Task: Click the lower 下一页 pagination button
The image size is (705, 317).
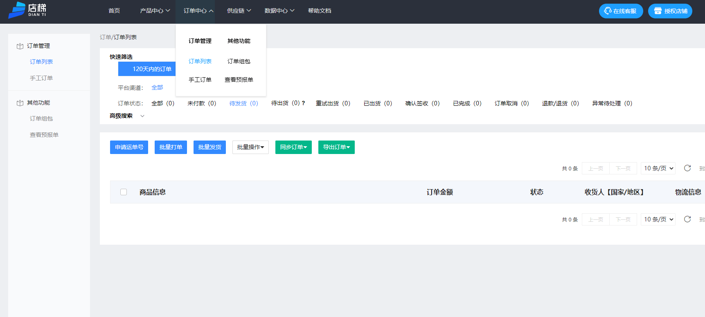Action: click(623, 219)
